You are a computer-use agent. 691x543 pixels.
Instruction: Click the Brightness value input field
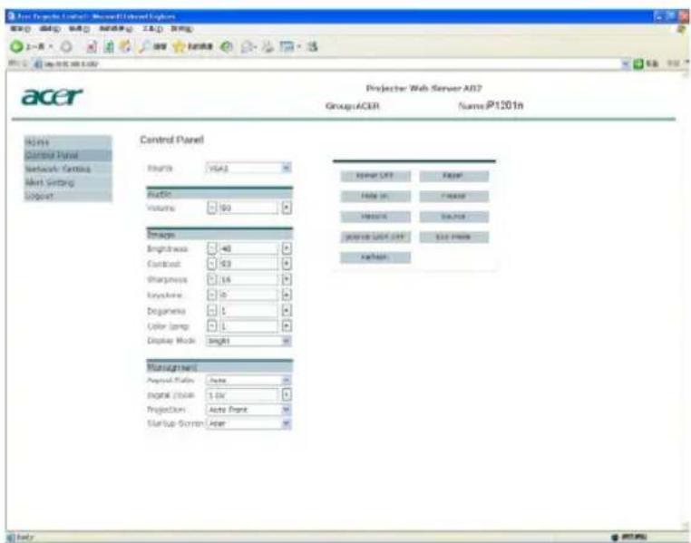(x=249, y=248)
